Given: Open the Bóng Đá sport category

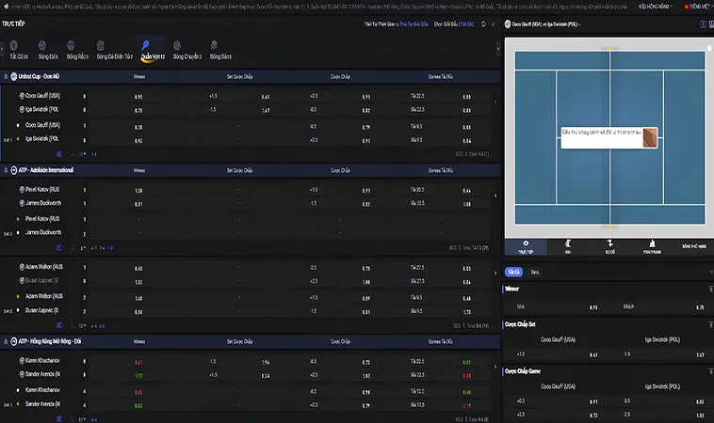Looking at the screenshot, I should [x=48, y=45].
